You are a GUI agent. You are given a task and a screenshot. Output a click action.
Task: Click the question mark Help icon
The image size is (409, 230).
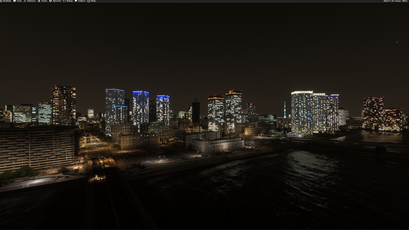89,1
